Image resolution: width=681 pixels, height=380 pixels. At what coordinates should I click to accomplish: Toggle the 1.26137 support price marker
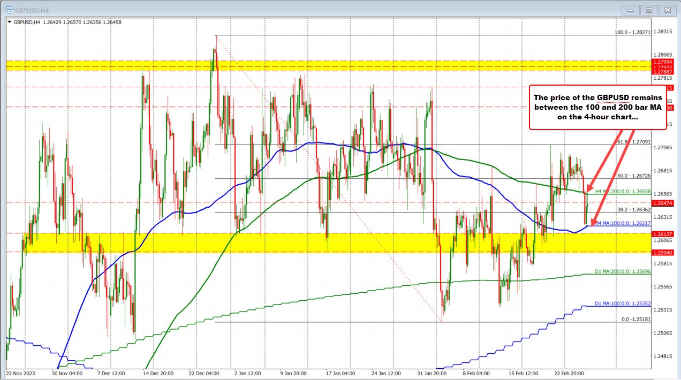coord(663,234)
